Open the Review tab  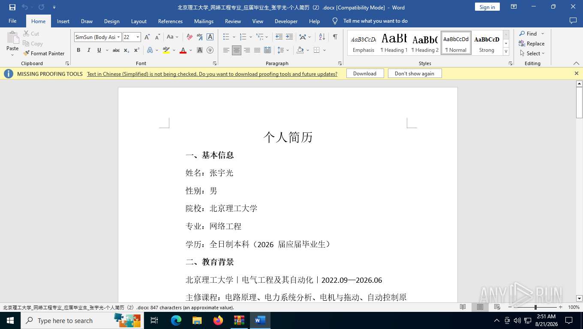[x=233, y=21]
